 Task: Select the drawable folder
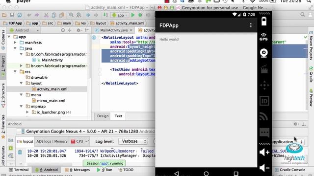[x=39, y=77]
